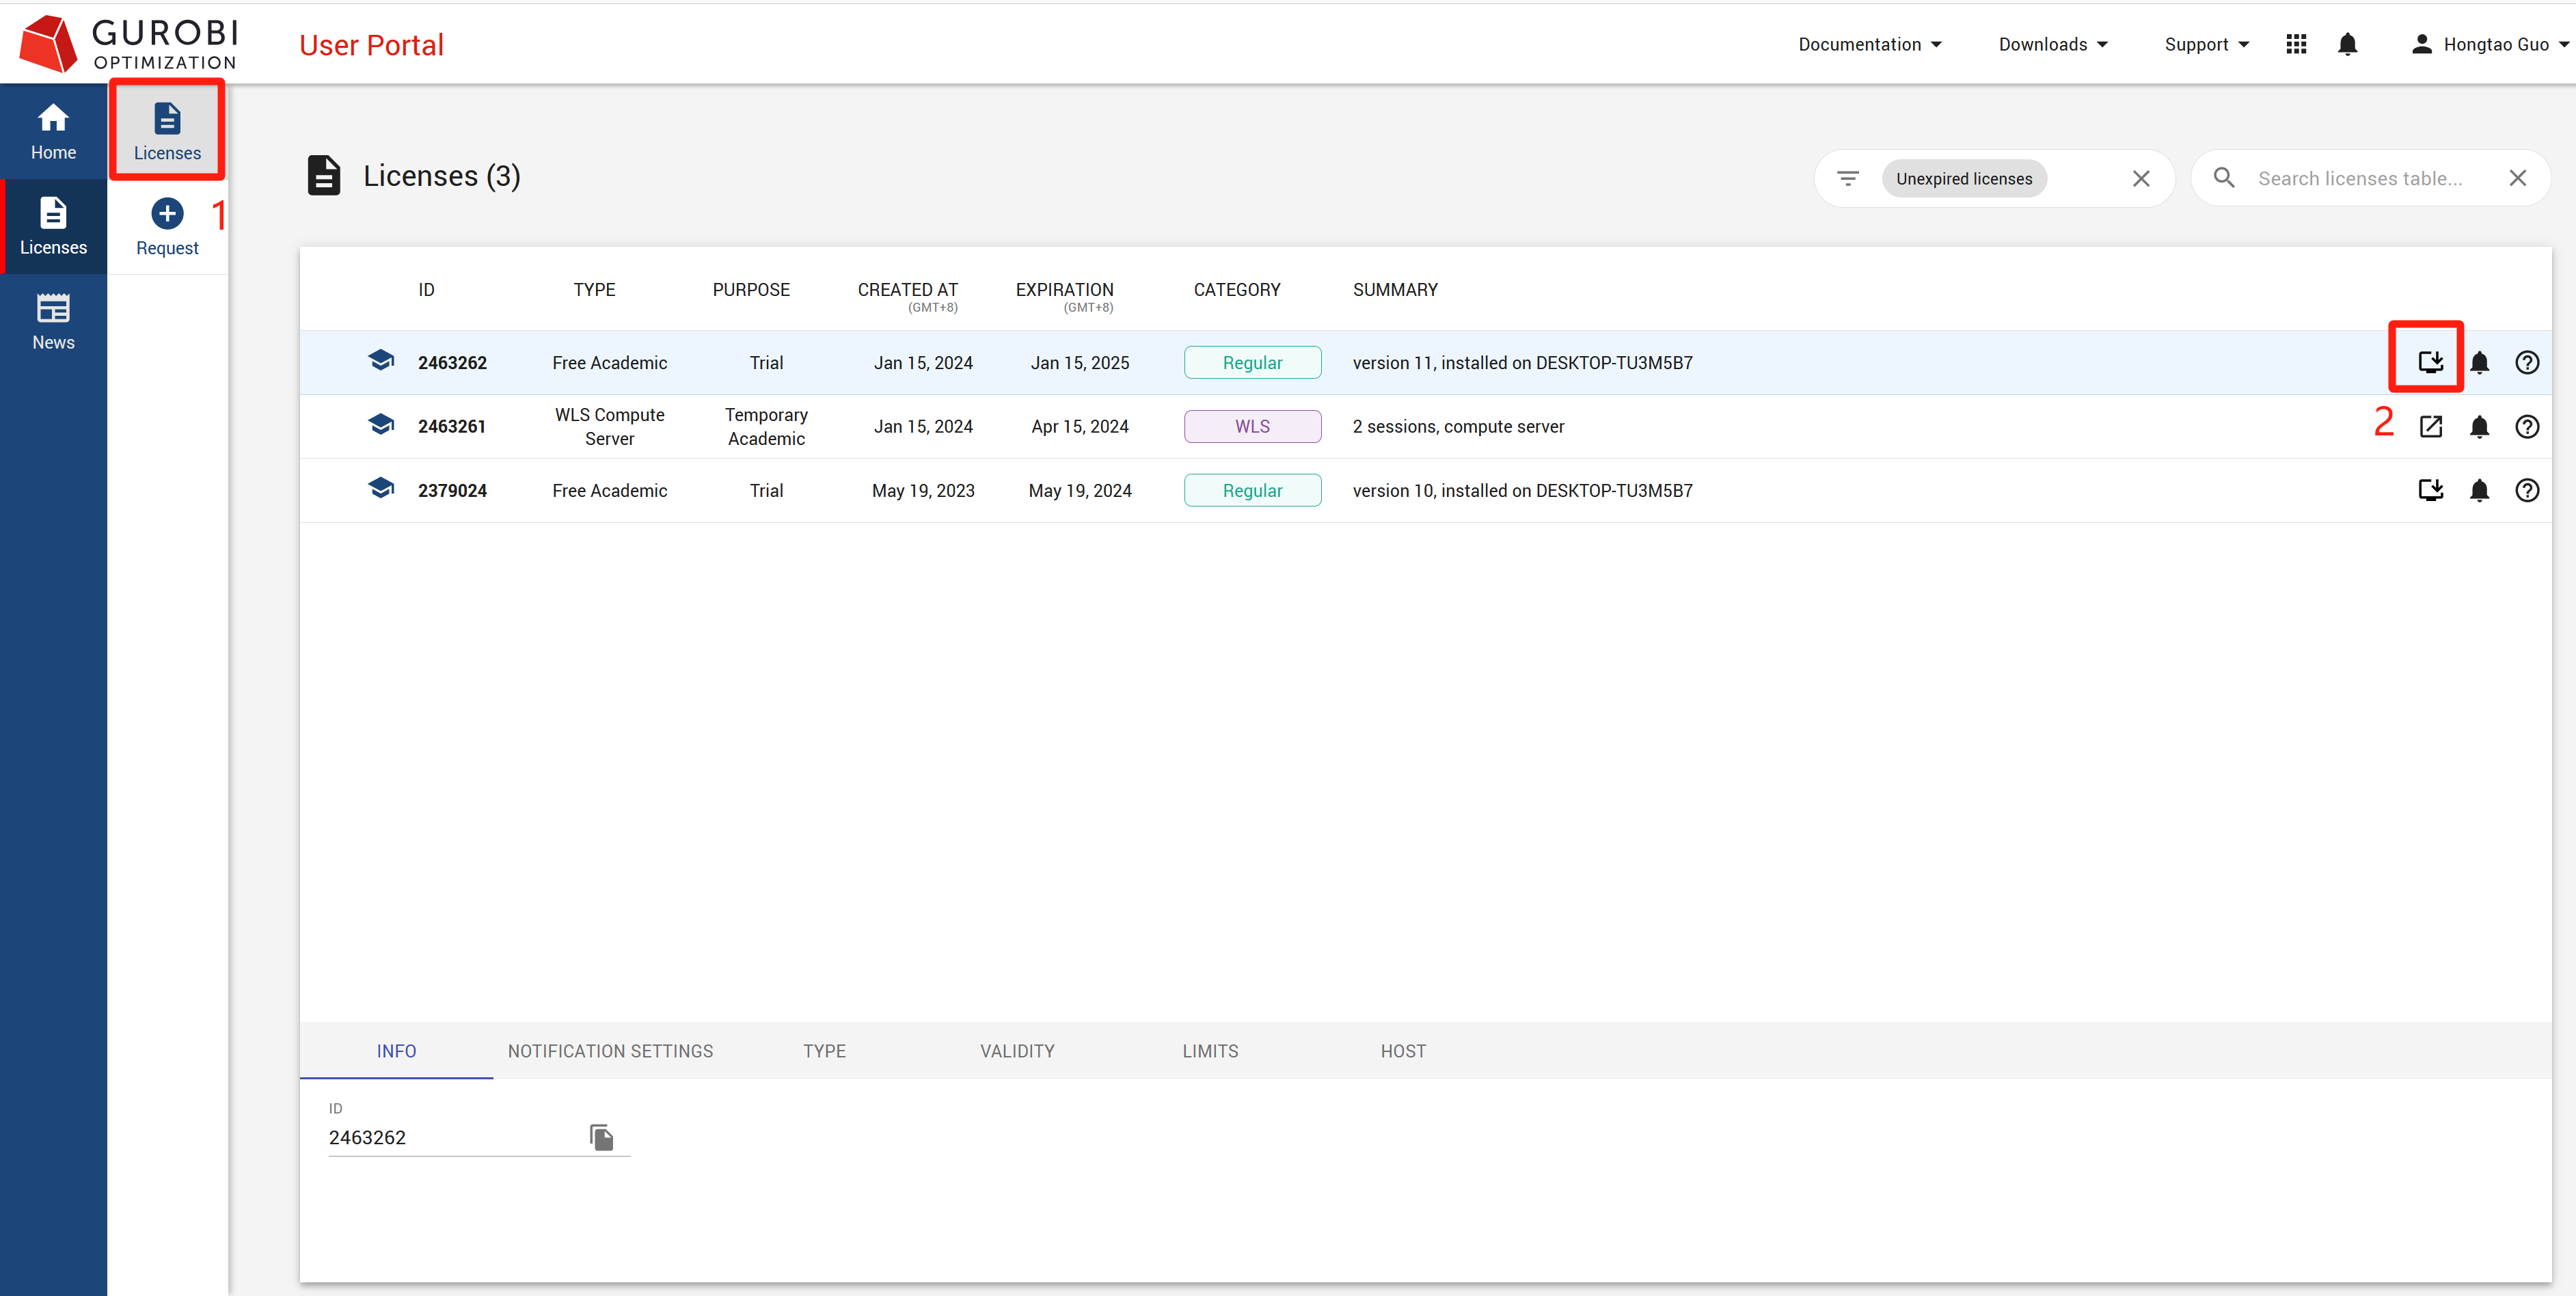Image resolution: width=2576 pixels, height=1296 pixels.
Task: Click the Regular badge for license 2379024
Action: [x=1252, y=490]
